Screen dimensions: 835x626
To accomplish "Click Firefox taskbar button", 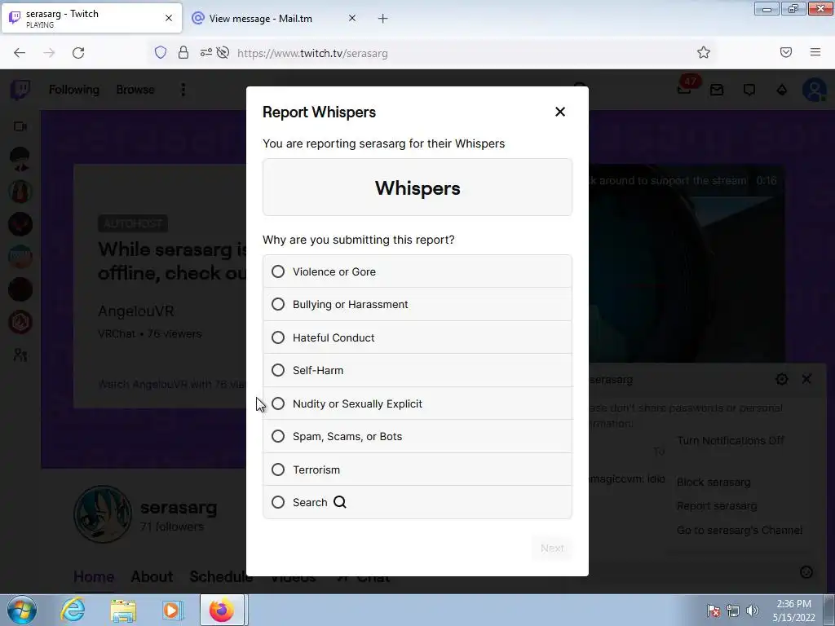I will [x=222, y=610].
